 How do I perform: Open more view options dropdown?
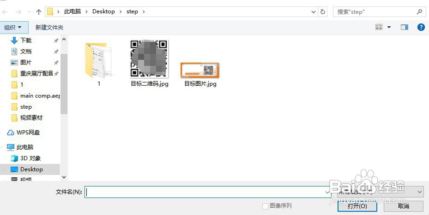pos(389,27)
